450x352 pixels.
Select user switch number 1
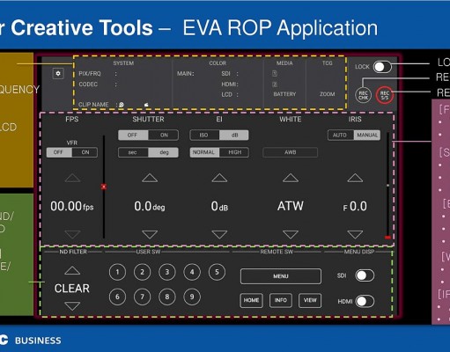(117, 272)
